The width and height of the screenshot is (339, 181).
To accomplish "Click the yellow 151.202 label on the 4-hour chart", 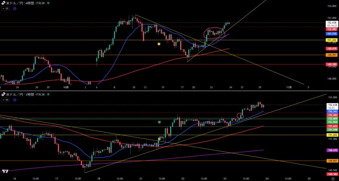I will point(332,40).
